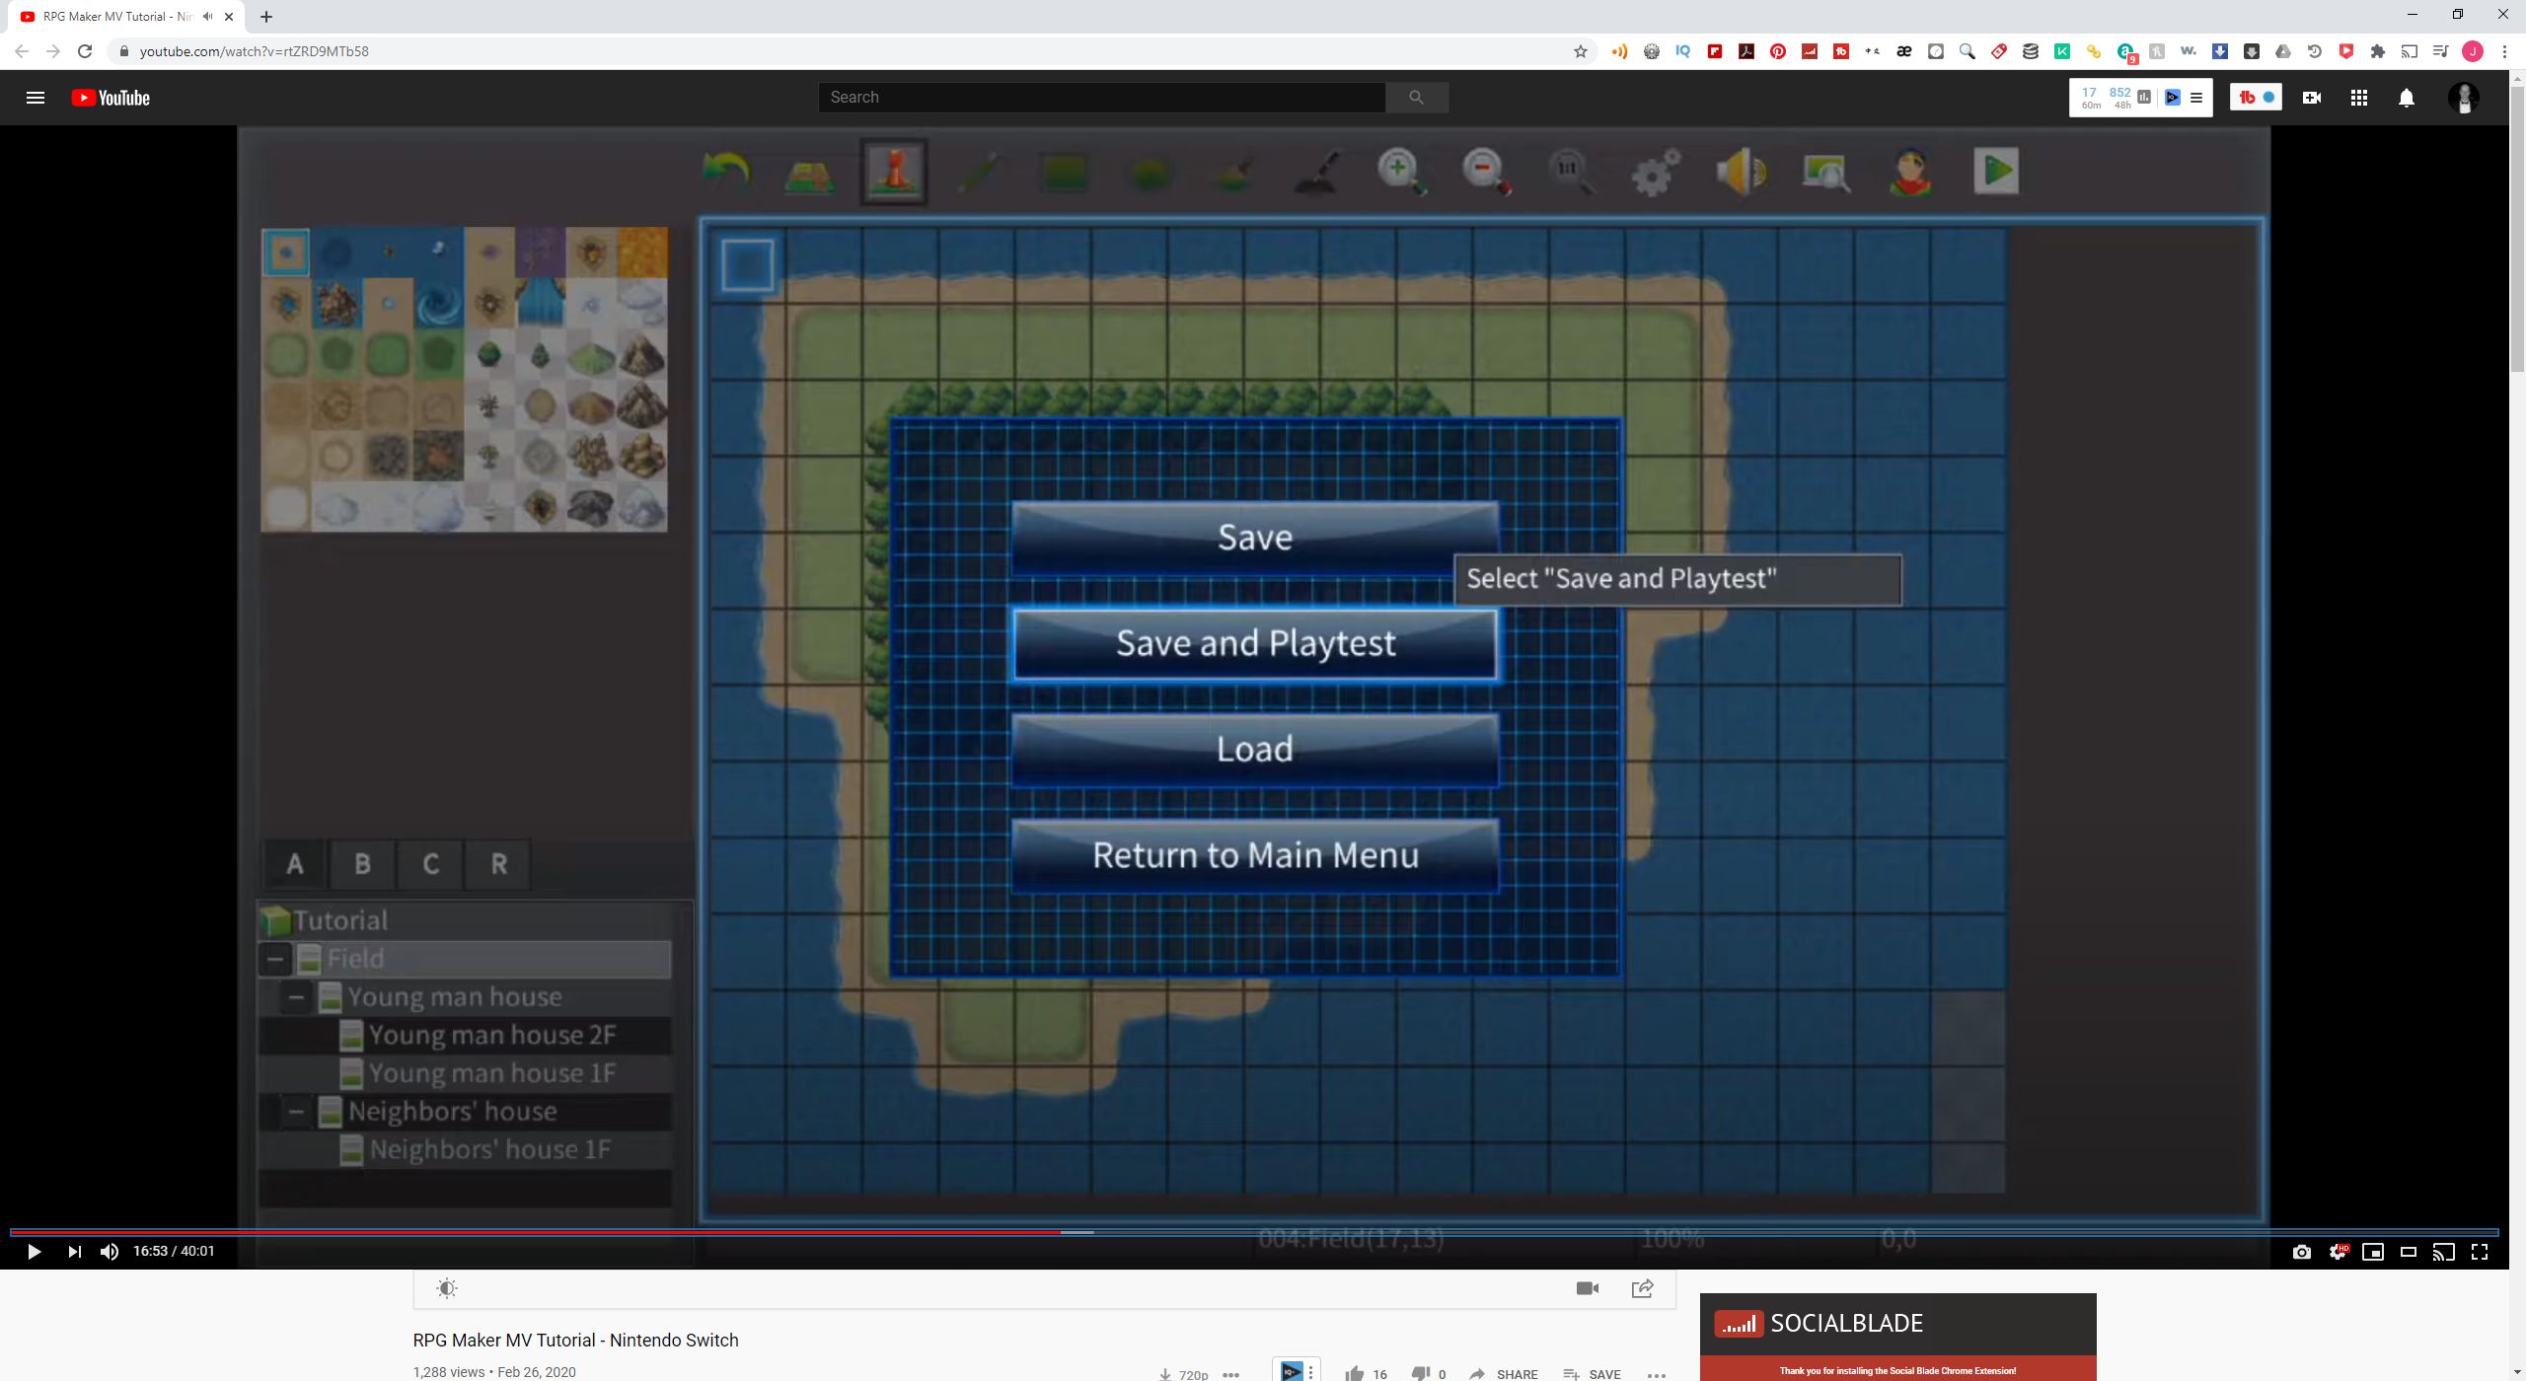Switch to tileset tab R

(x=499, y=864)
